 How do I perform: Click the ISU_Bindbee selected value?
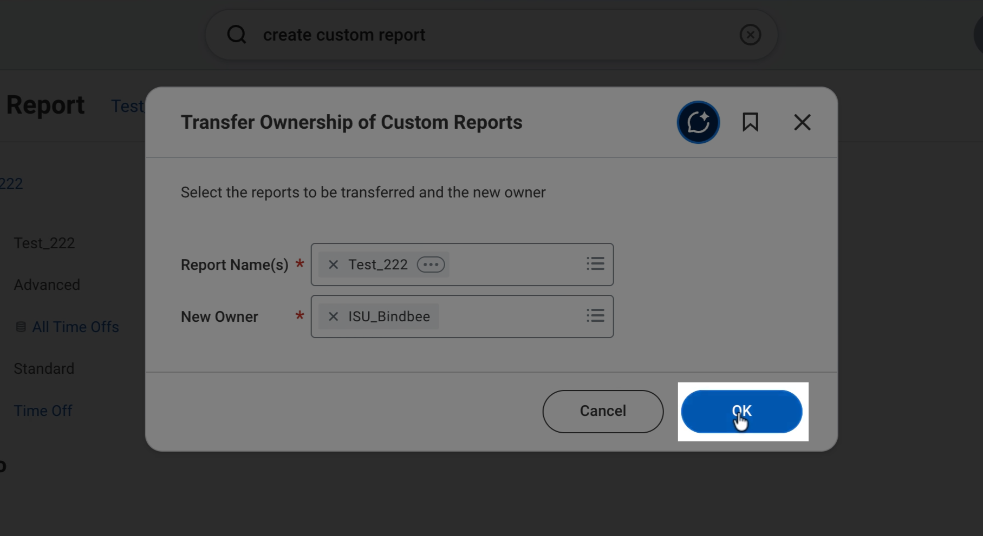click(389, 316)
